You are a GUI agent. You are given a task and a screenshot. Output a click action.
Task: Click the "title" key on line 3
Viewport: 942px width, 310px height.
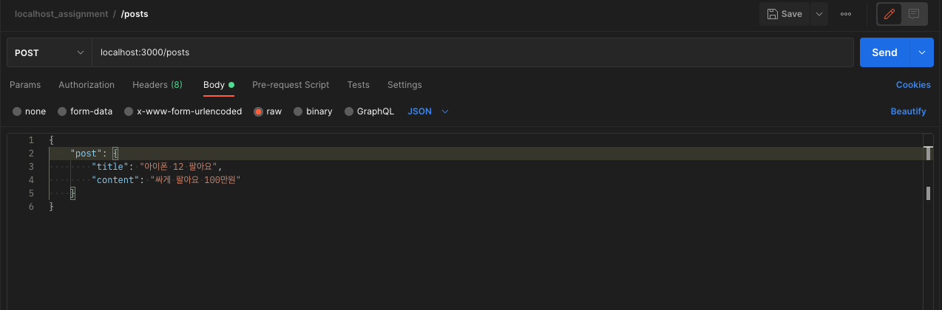(x=110, y=167)
